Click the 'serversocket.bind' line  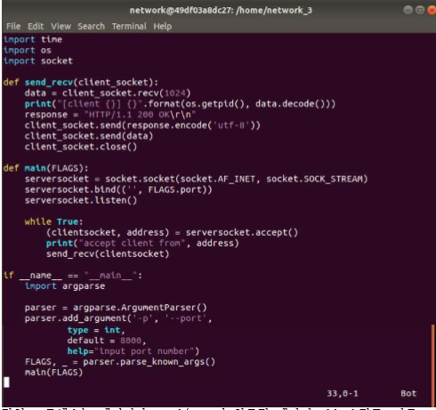(118, 189)
